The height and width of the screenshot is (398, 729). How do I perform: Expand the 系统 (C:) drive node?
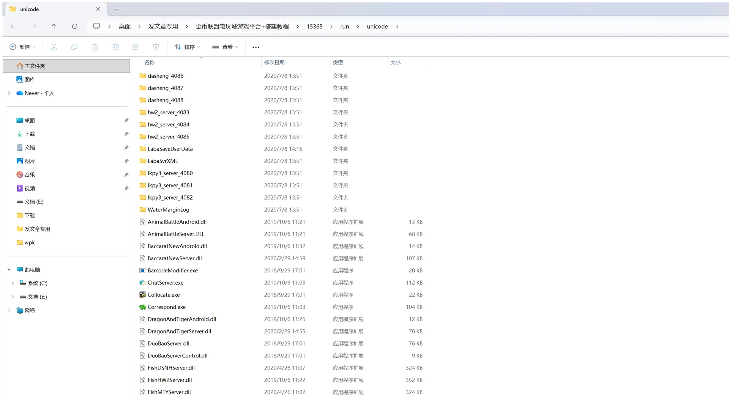[x=13, y=283]
